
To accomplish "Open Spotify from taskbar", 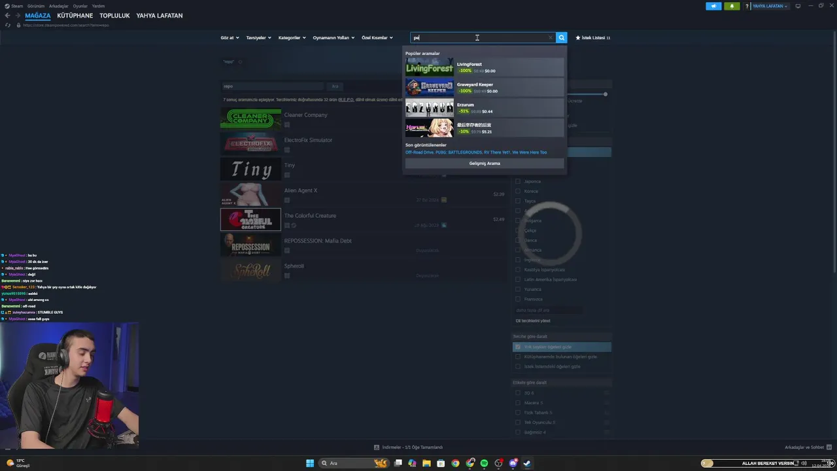I will point(484,463).
